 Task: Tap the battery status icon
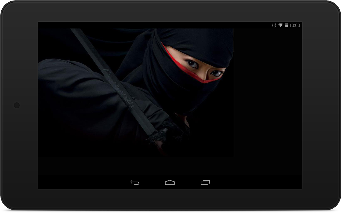click(x=286, y=25)
